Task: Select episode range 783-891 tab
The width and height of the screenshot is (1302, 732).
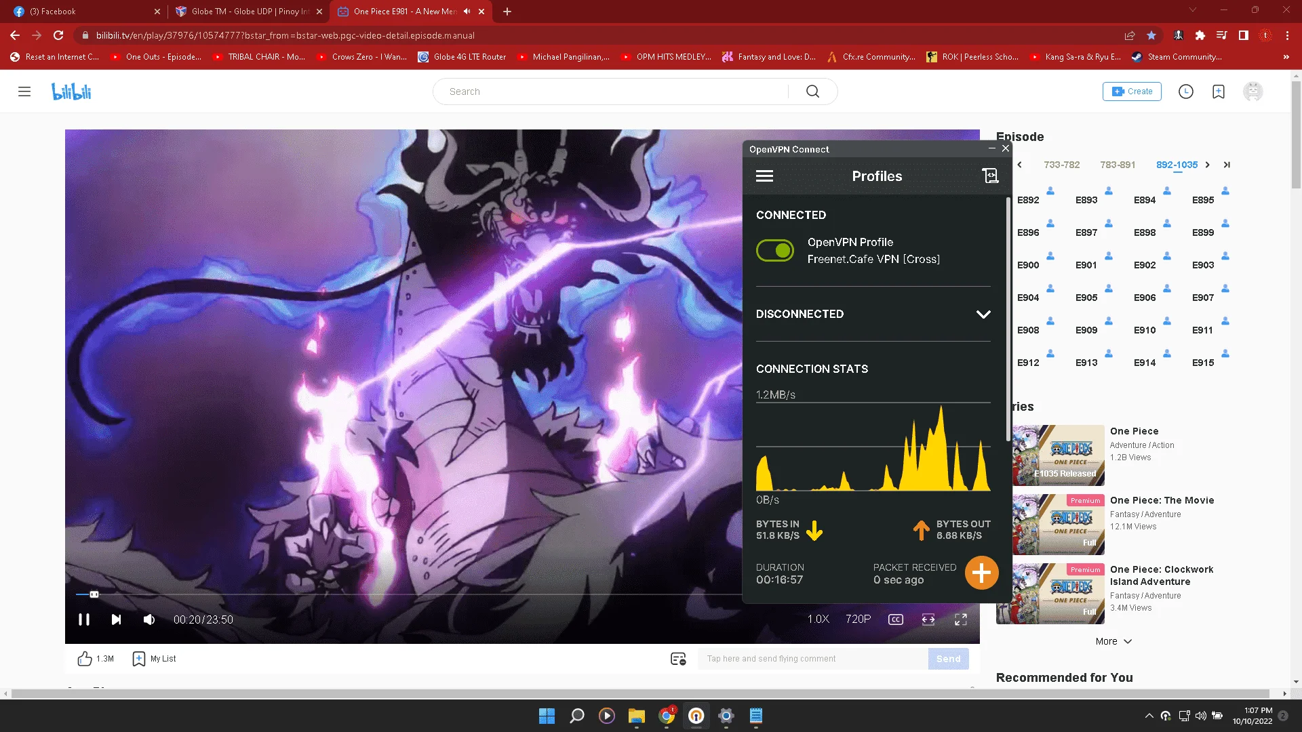Action: [1118, 165]
